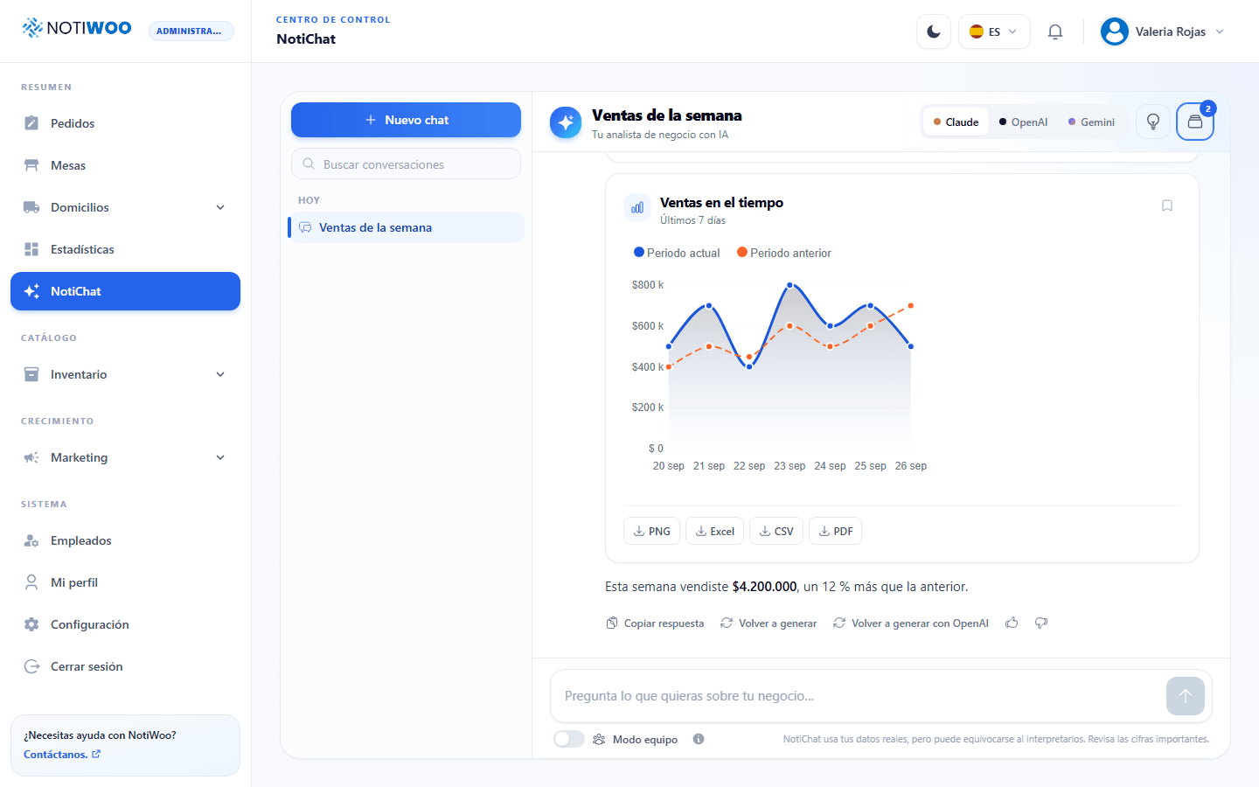Bookmark the Ventas en el tiempo chart

pyautogui.click(x=1167, y=205)
